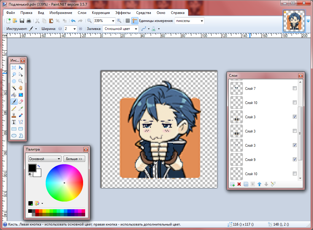This screenshot has width=313, height=230.
Task: Open the zoom percentage dropdown
Action: (x=113, y=21)
